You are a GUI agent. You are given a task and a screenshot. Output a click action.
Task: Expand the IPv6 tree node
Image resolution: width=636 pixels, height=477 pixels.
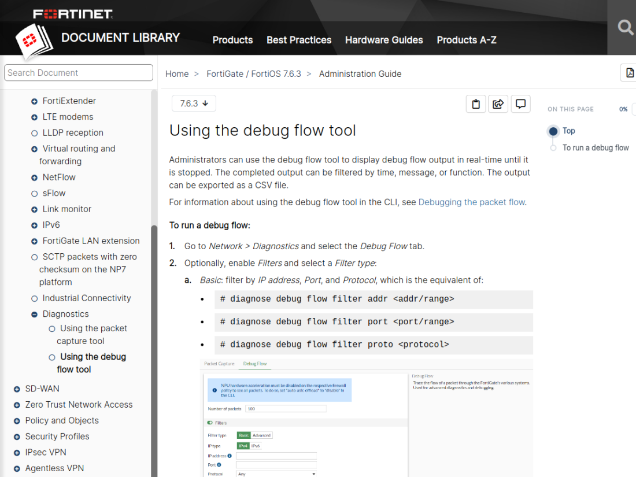tap(35, 225)
